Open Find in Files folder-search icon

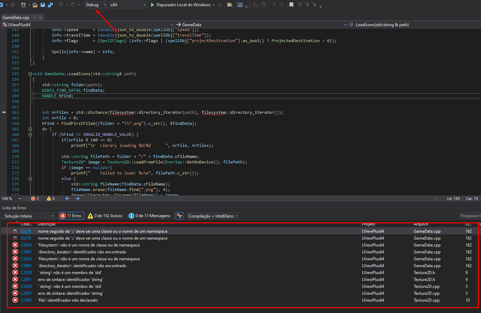[230, 5]
